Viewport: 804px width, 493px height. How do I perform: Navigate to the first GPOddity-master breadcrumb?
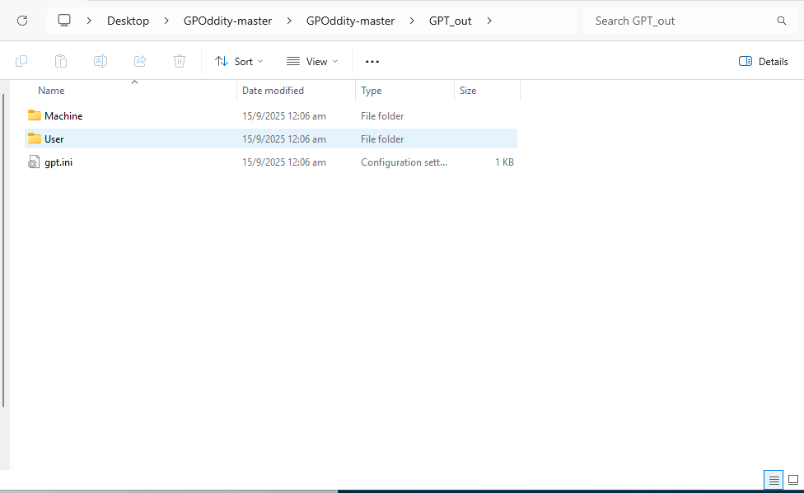pos(227,21)
